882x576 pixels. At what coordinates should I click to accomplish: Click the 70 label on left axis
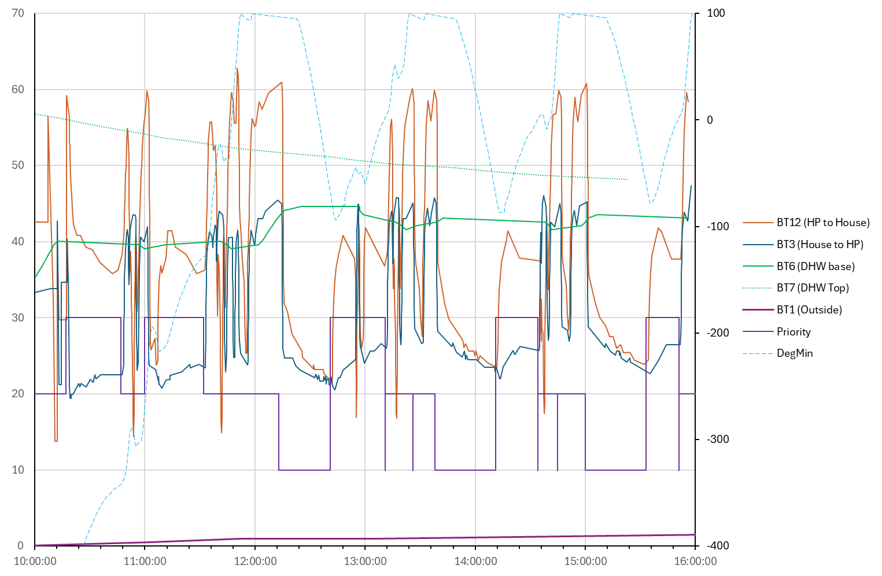[x=18, y=13]
